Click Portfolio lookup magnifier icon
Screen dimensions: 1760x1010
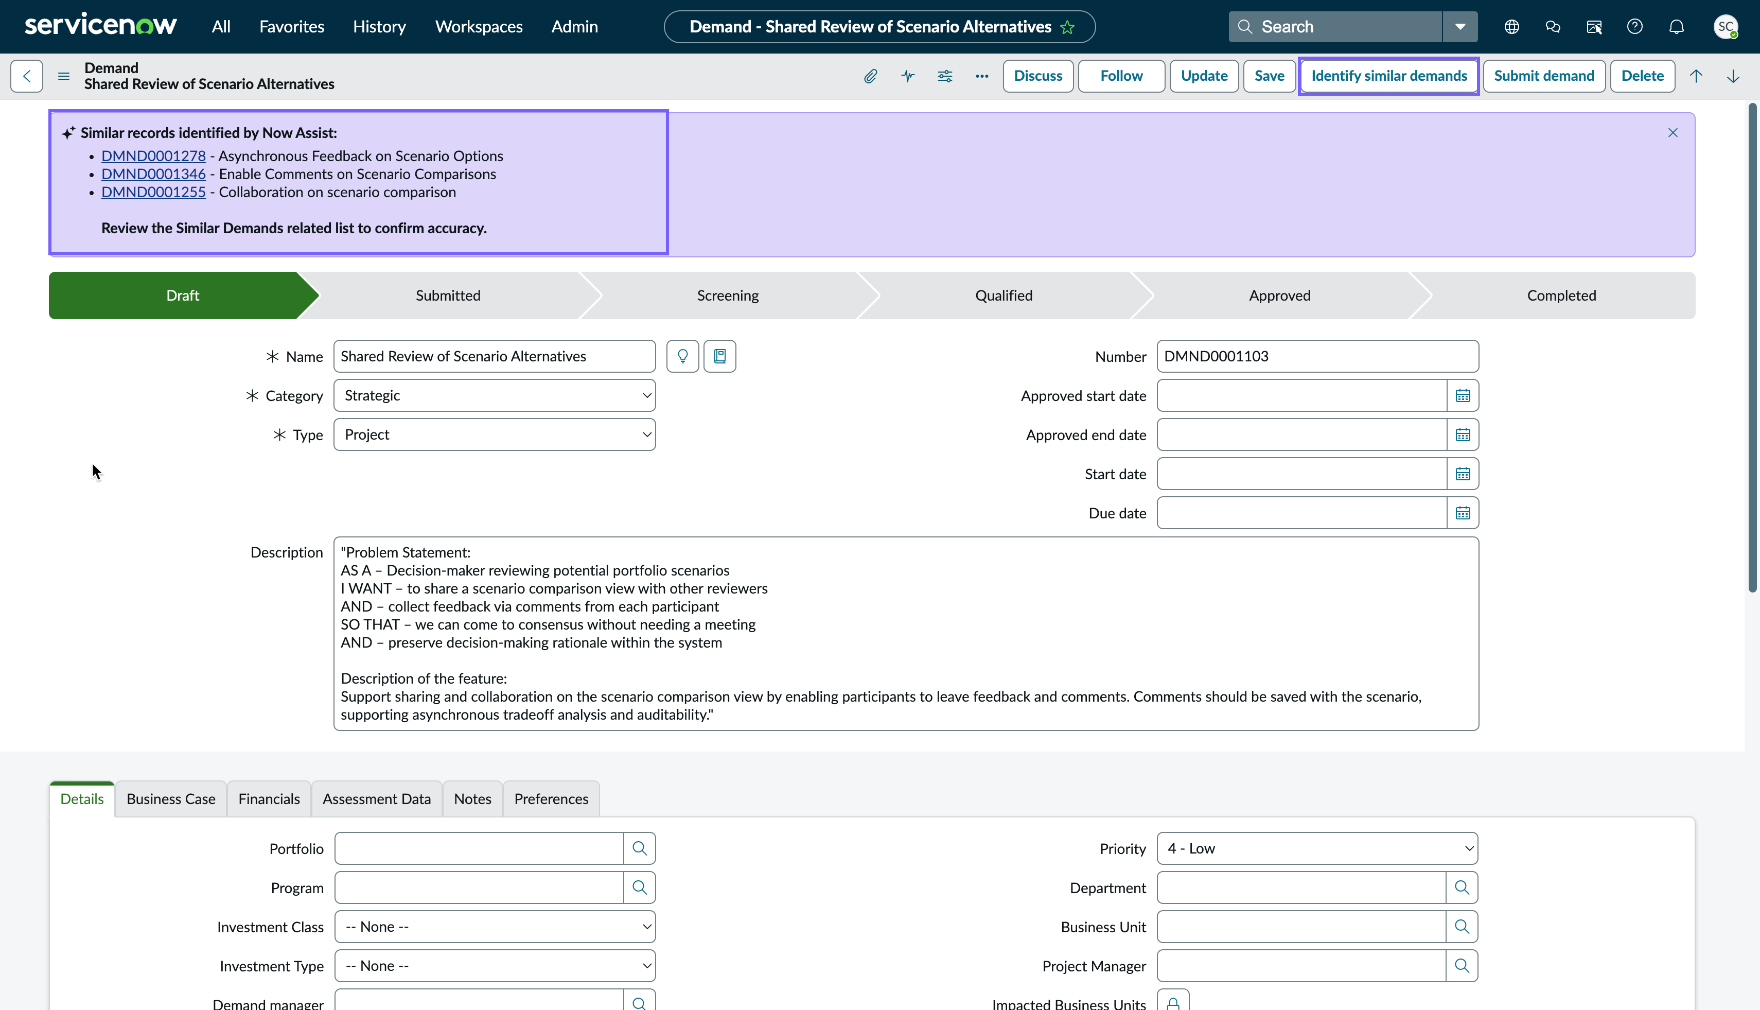(639, 848)
